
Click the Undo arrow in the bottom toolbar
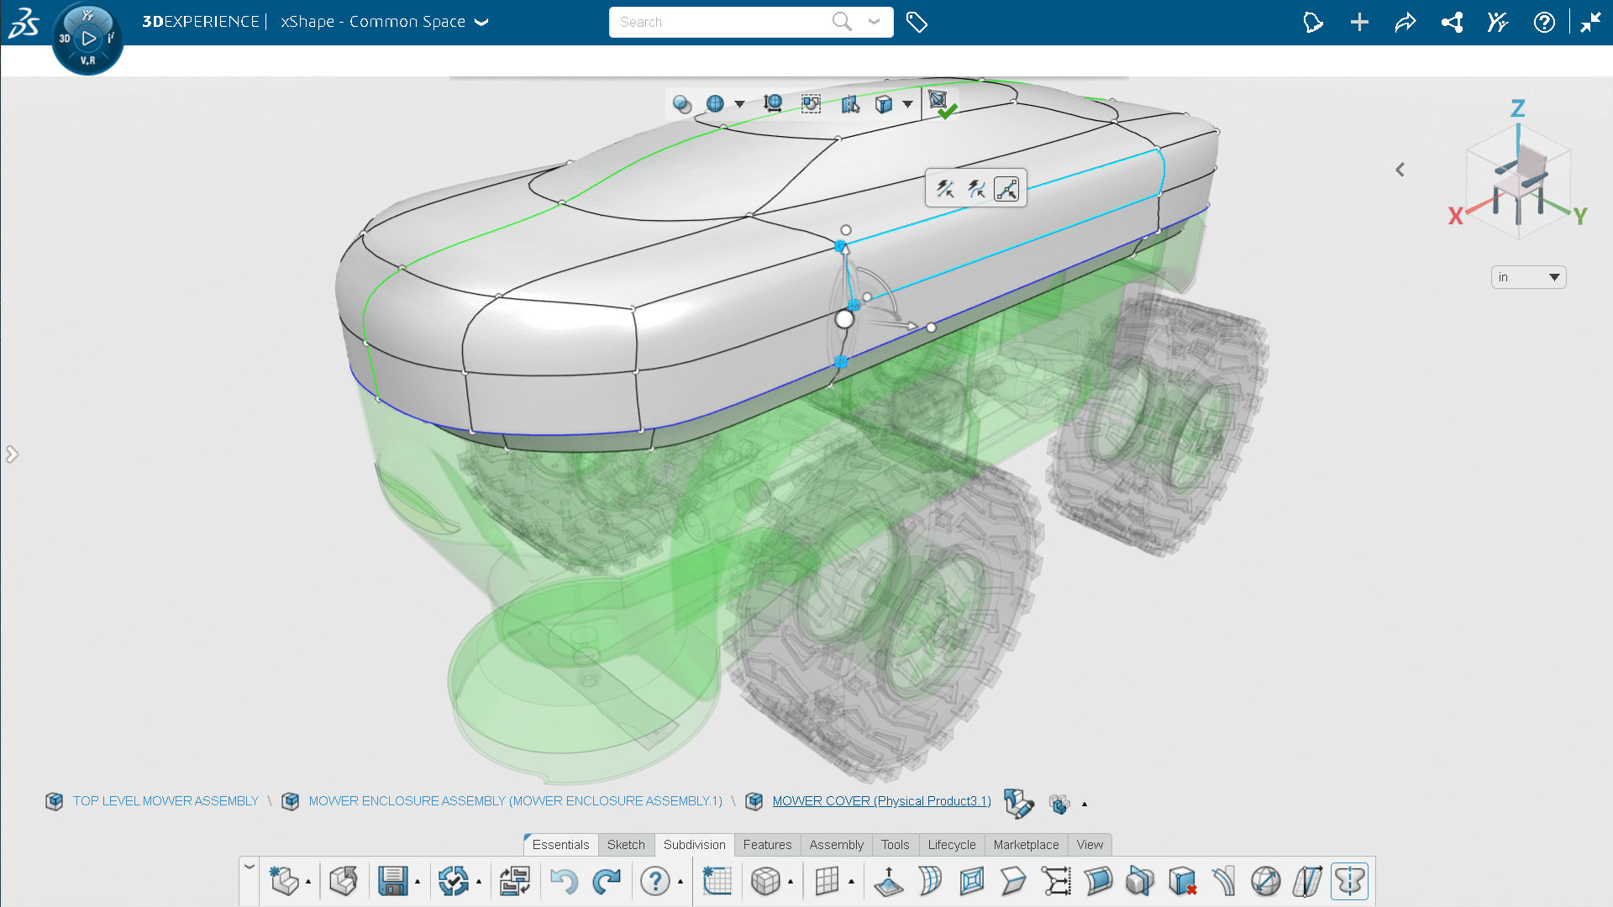tap(564, 881)
